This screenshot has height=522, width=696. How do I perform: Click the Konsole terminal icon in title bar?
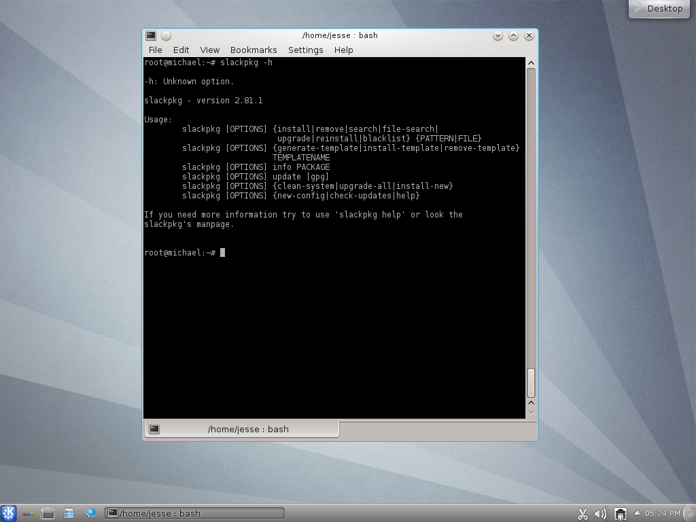pyautogui.click(x=151, y=35)
